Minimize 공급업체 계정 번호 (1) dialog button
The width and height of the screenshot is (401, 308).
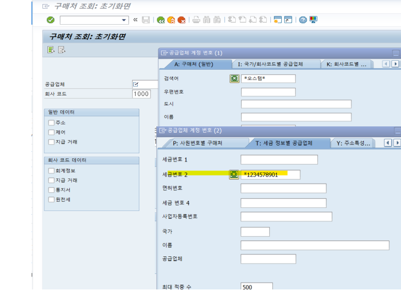(396, 53)
